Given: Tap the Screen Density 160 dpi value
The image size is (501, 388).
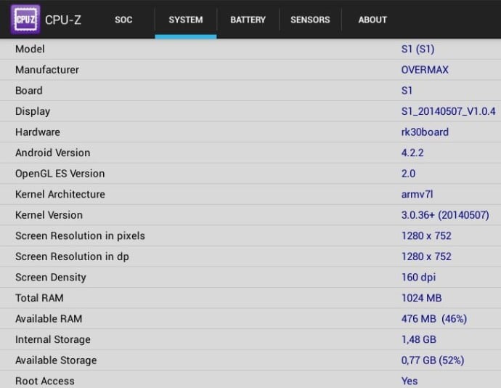Looking at the screenshot, I should click(420, 277).
